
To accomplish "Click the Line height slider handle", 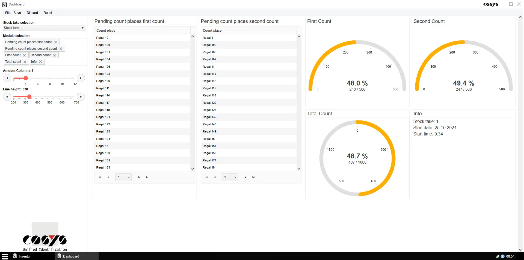I will pyautogui.click(x=29, y=97).
